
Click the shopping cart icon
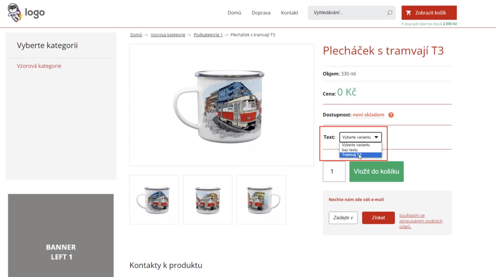pos(408,13)
